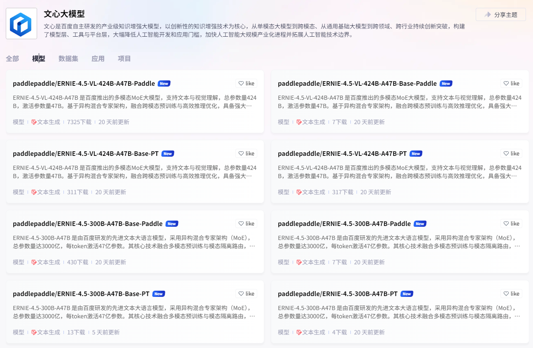Like ERNIE-4.5-VL-424B-A47B-Paddle model
The height and width of the screenshot is (348, 533).
pyautogui.click(x=247, y=83)
